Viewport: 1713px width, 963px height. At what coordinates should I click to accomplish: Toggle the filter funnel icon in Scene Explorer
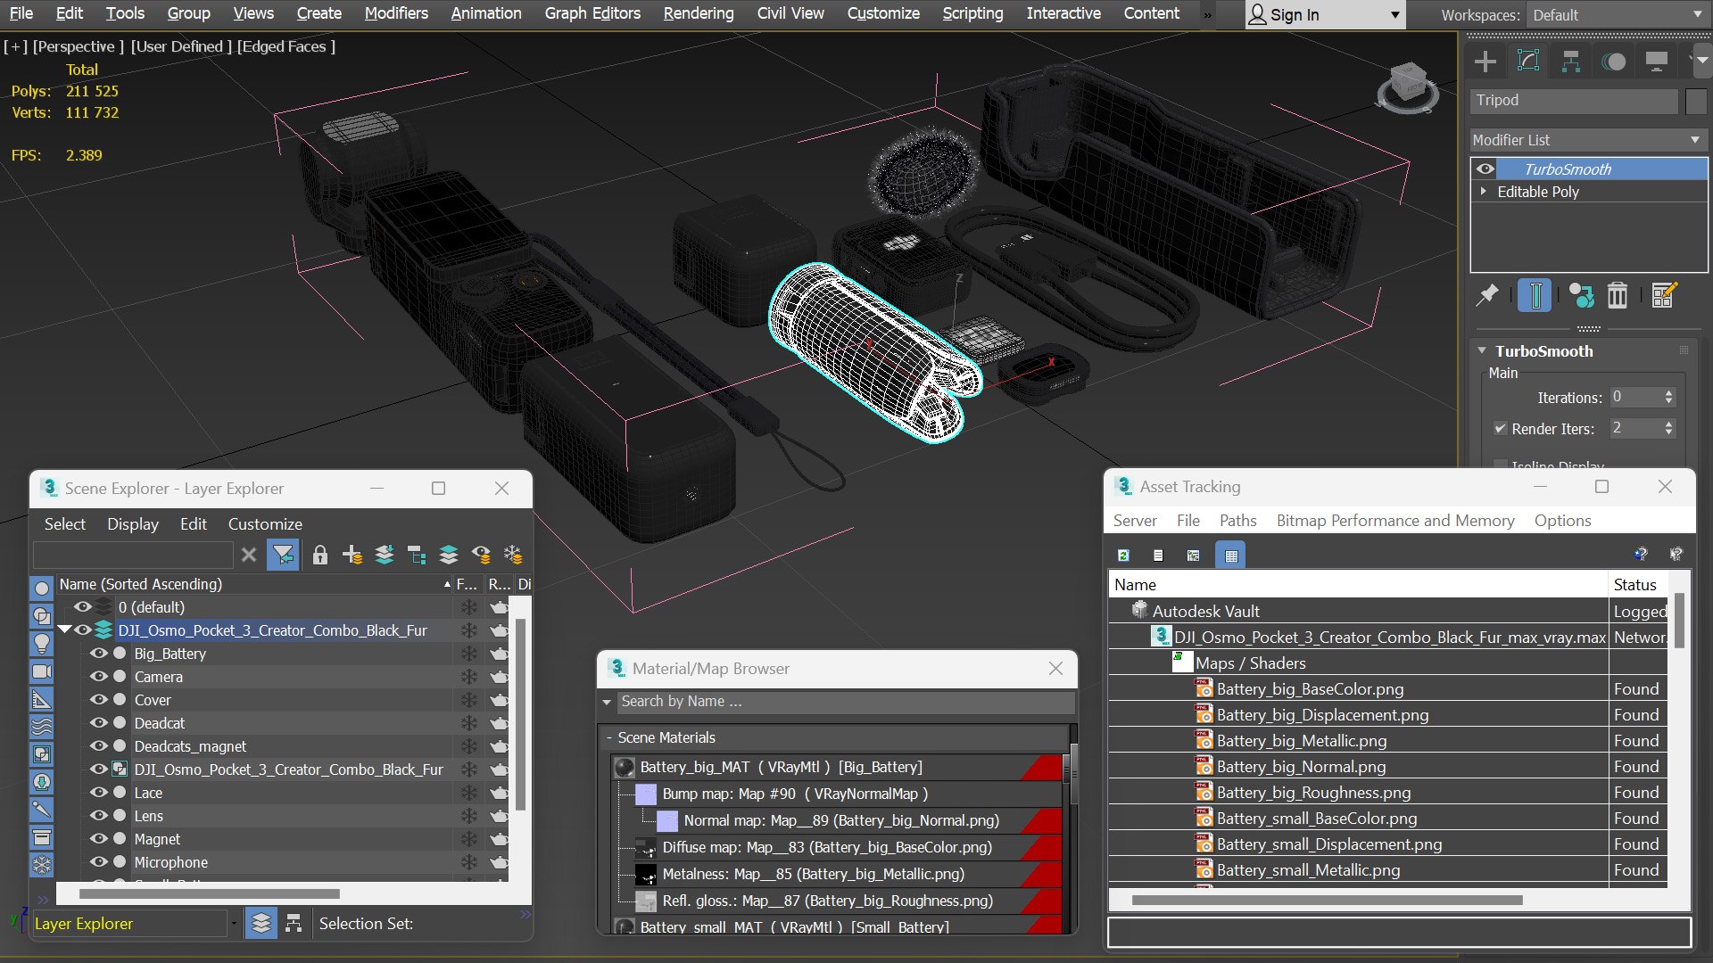click(x=283, y=556)
